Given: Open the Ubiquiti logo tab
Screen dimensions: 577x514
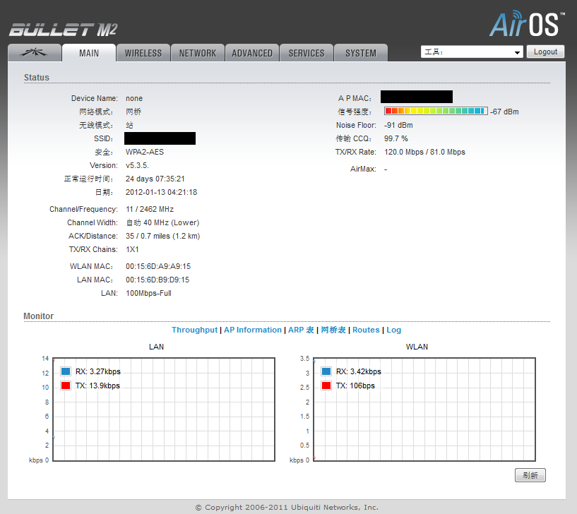Looking at the screenshot, I should (34, 53).
